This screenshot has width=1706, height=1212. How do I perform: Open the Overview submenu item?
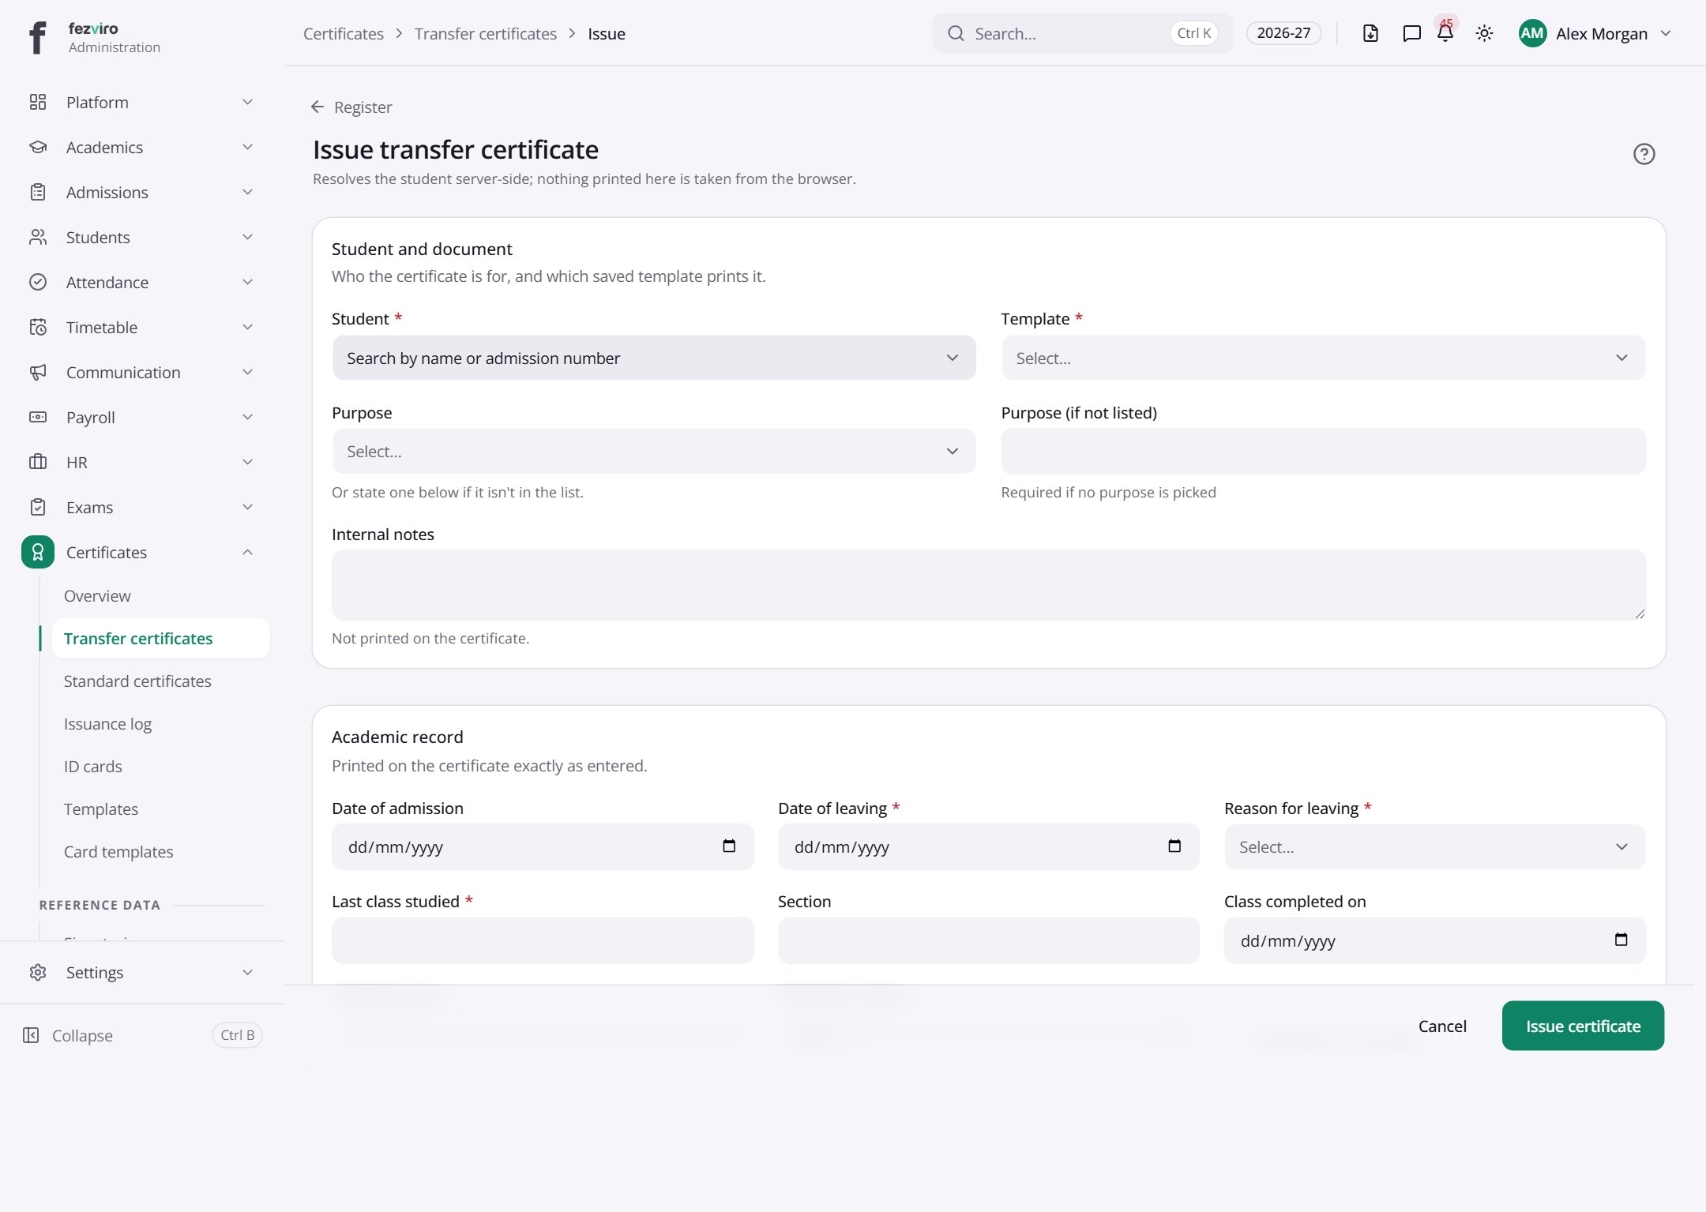coord(97,596)
